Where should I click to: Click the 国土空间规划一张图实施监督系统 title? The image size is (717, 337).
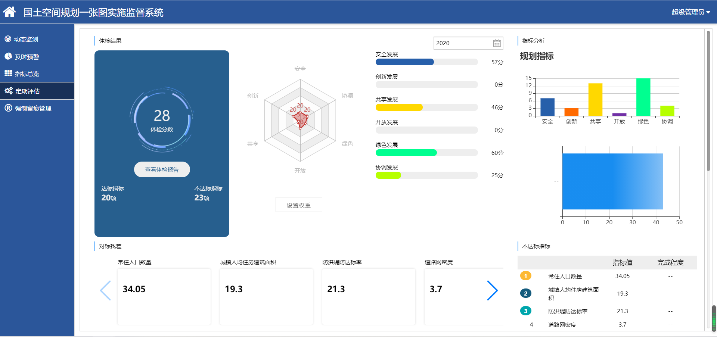[93, 13]
